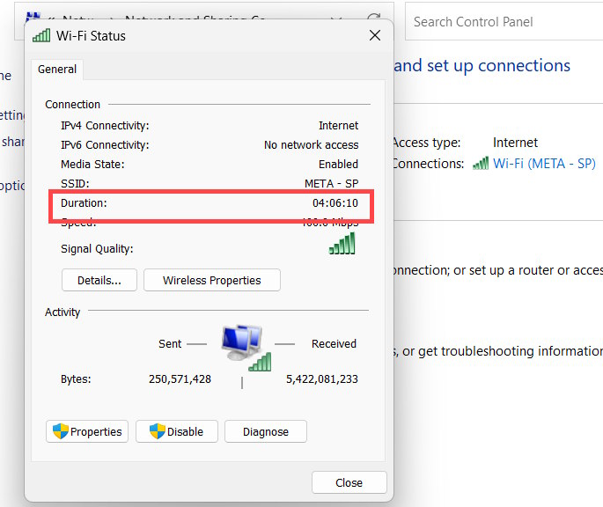Click the Wi-Fi Status title bar signal icon
This screenshot has width=603, height=507.
coord(41,36)
